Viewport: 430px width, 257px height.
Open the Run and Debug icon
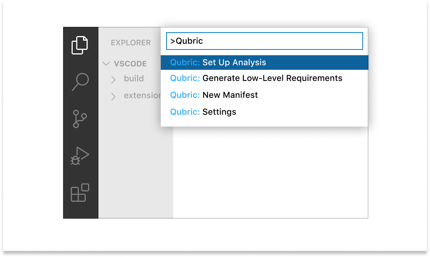(80, 156)
